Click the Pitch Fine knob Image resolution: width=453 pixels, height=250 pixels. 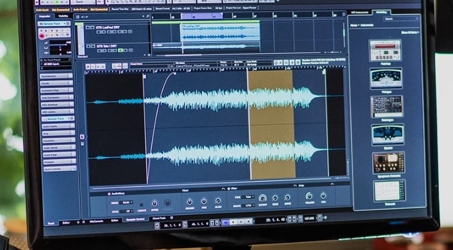pos(204,201)
